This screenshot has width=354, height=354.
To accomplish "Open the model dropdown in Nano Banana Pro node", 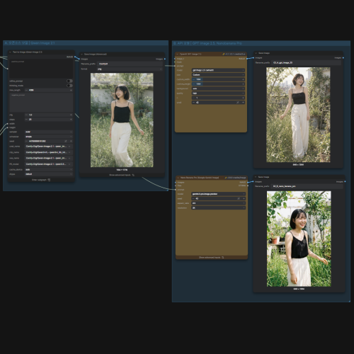I will tap(218, 194).
